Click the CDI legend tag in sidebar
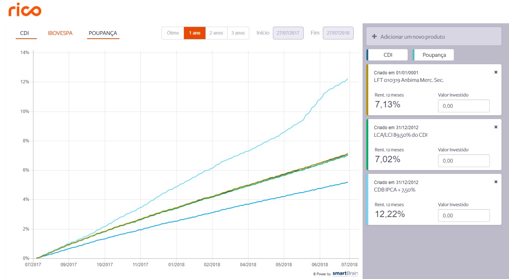 (388, 55)
